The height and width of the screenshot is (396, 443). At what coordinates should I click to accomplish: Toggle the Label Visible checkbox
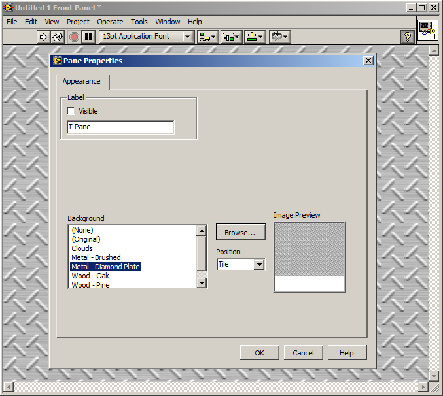(71, 111)
